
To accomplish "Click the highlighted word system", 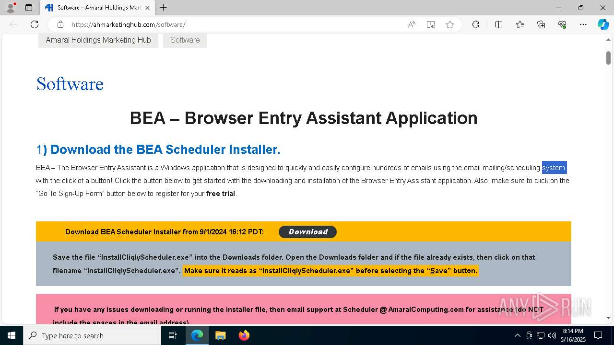I will click(x=554, y=168).
